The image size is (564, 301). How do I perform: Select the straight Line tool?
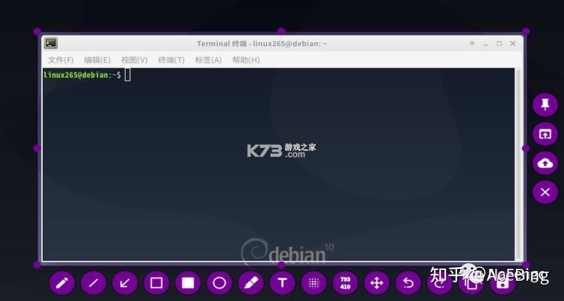coord(94,283)
